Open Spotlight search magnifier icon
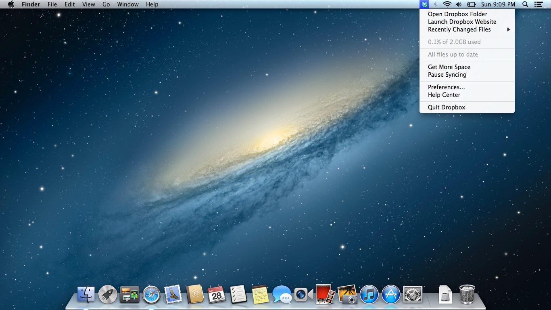This screenshot has width=551, height=310. (x=525, y=4)
